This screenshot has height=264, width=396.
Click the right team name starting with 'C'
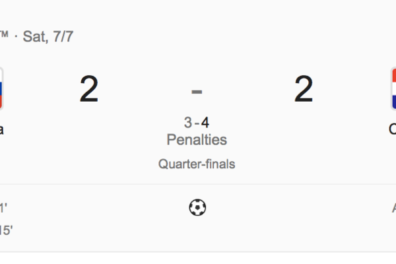tap(393, 129)
